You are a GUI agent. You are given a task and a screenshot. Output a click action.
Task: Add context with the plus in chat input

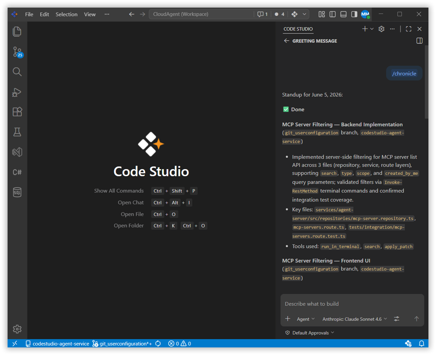[x=288, y=319]
